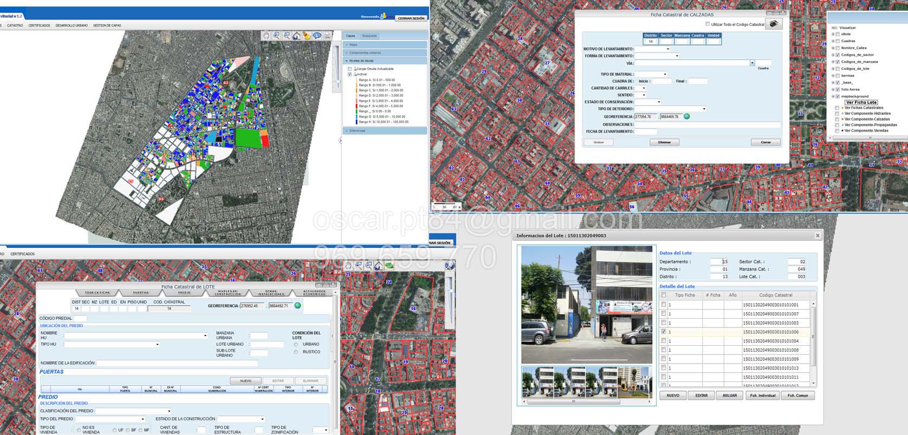Select the URBANO radio button

pos(296,345)
